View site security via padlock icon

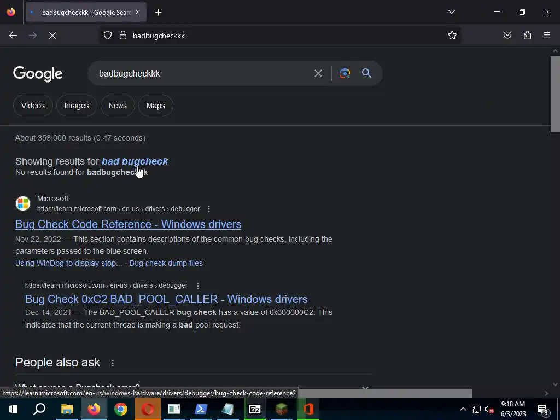click(123, 36)
